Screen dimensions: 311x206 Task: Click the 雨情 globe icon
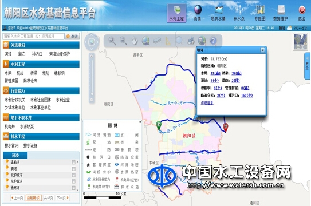[198, 10]
